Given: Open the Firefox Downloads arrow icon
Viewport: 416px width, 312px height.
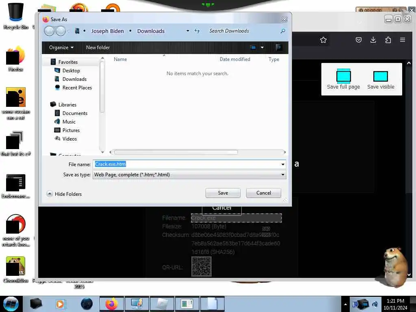Looking at the screenshot, I should click(x=373, y=40).
